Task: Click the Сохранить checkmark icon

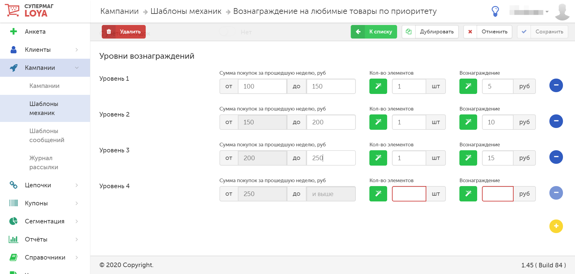Action: point(524,32)
